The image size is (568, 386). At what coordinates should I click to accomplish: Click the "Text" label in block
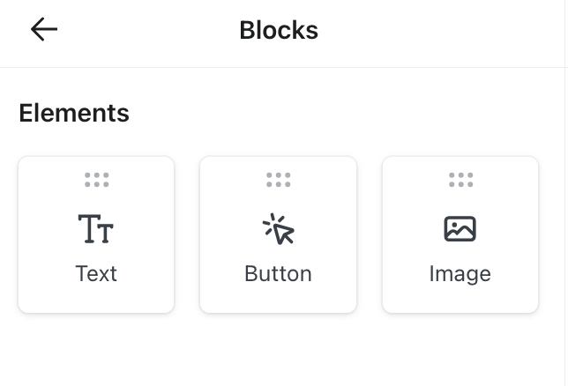coord(96,274)
